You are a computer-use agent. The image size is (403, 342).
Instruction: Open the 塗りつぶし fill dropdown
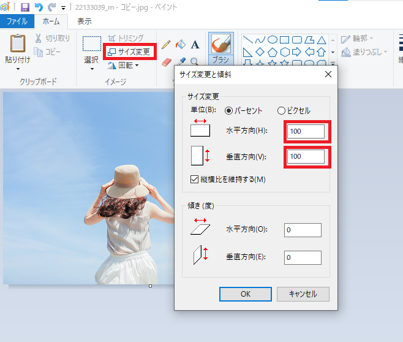tap(364, 52)
